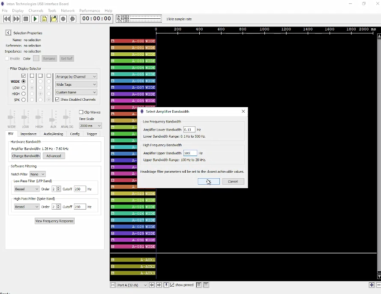Open the Time Scale 2000 ms dropdown
This screenshot has height=294, width=381.
click(90, 126)
